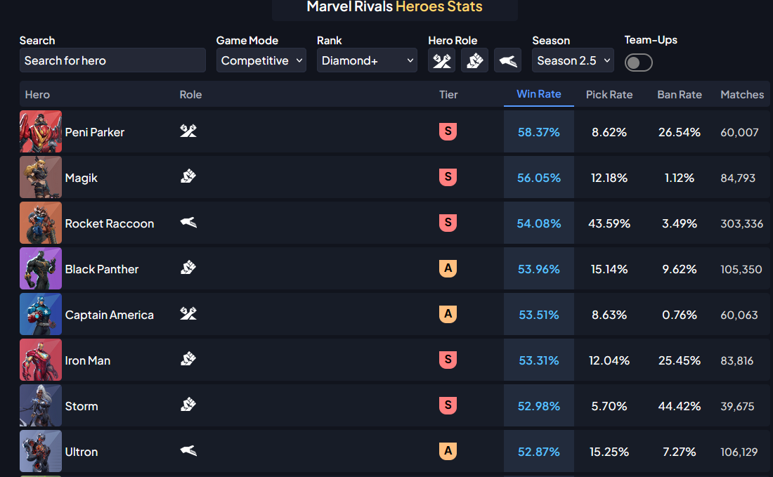Click the 56.05% win rate value
This screenshot has width=773, height=477.
tap(539, 178)
